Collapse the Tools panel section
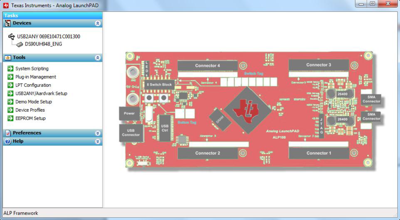 point(98,58)
